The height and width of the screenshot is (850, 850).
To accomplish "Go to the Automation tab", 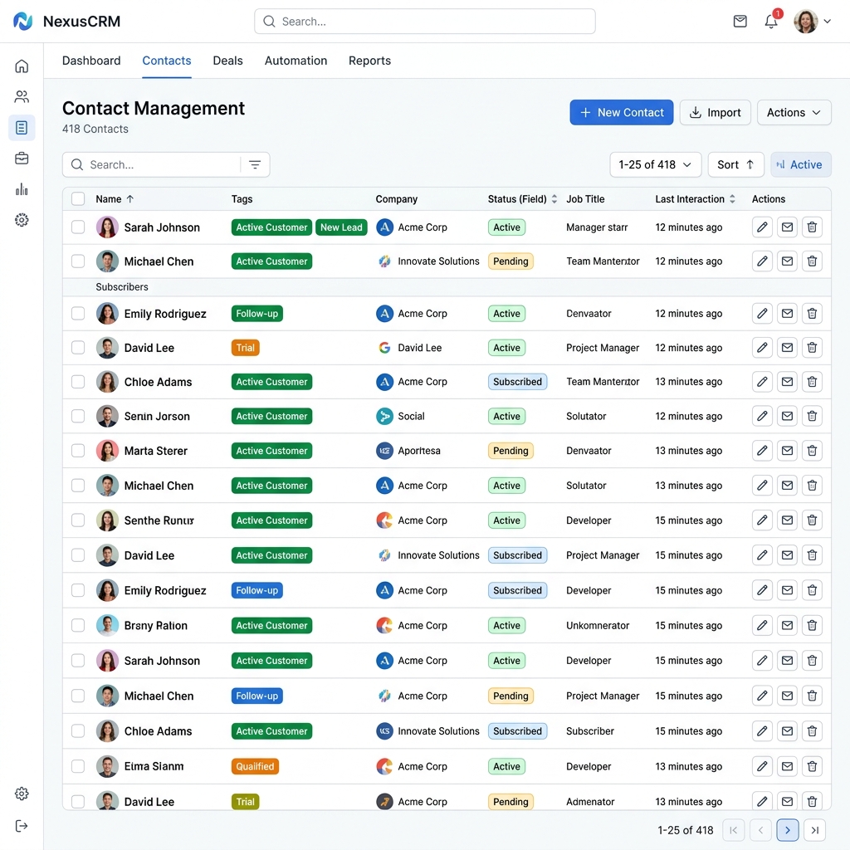I will [296, 61].
